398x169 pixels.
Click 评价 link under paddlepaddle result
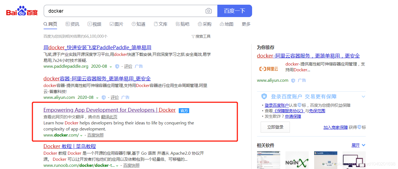point(128,66)
